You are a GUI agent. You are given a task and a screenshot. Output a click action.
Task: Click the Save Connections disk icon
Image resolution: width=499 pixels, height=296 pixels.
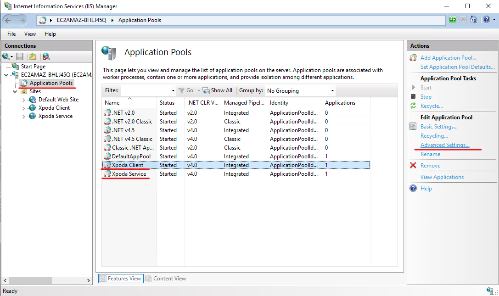pos(20,56)
